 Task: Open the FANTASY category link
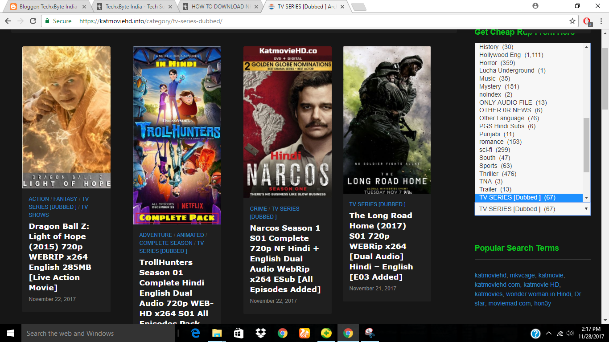tap(66, 199)
